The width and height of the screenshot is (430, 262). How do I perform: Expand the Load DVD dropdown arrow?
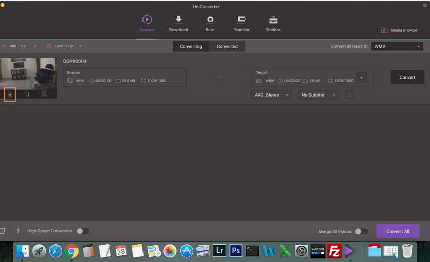(80, 46)
